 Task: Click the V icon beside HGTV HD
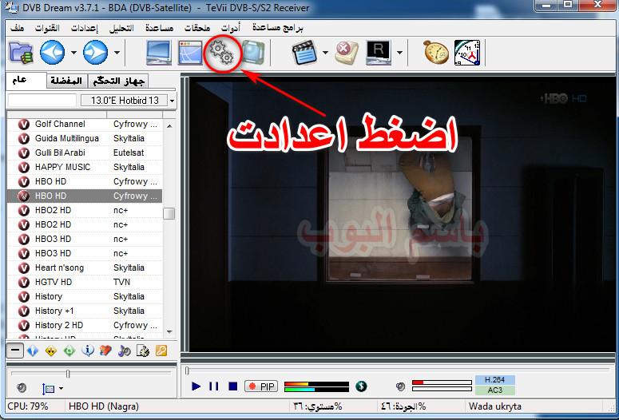click(24, 282)
